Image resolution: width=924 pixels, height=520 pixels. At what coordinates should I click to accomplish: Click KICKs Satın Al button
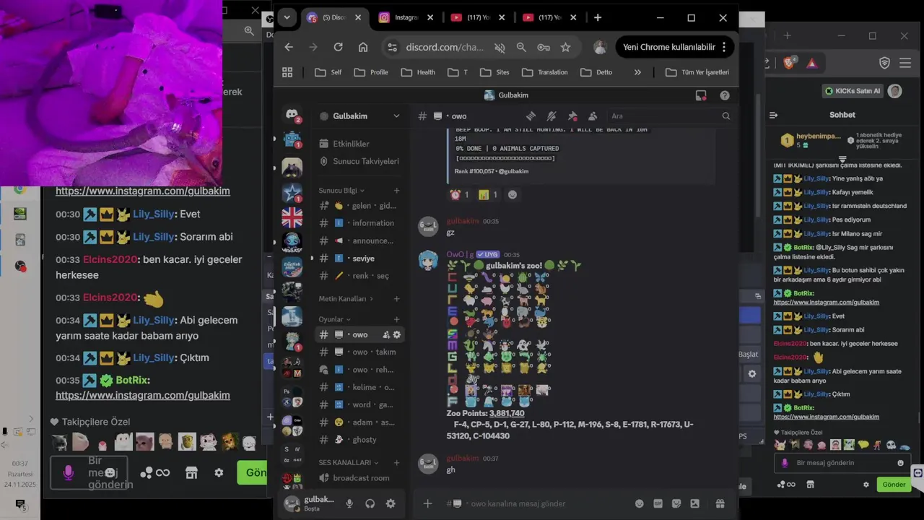(x=854, y=91)
